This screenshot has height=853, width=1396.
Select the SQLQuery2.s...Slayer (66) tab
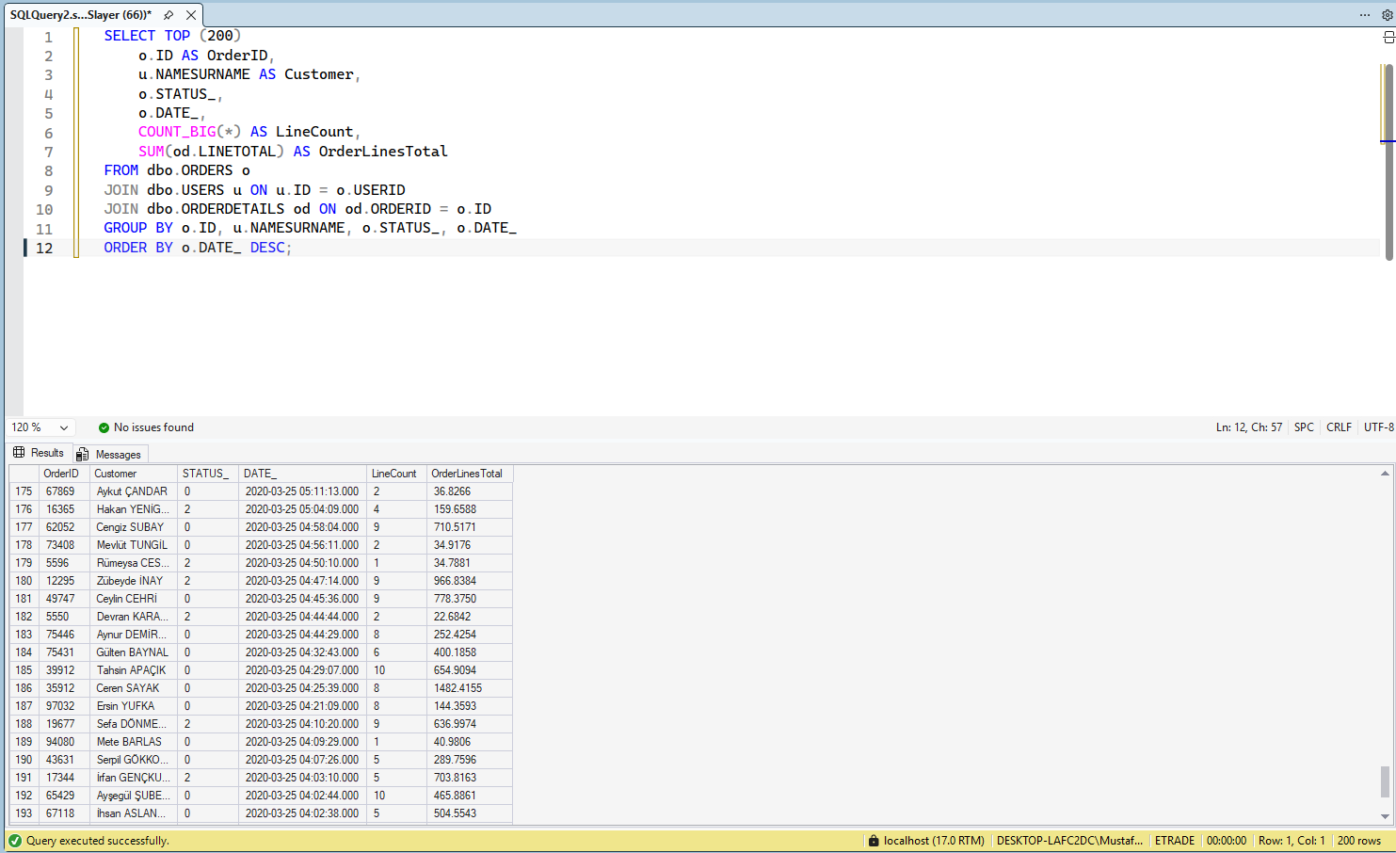point(80,15)
